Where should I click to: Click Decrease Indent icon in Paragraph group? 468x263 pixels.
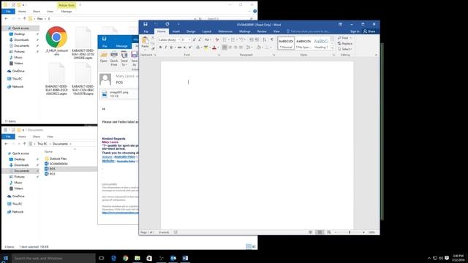252,39
